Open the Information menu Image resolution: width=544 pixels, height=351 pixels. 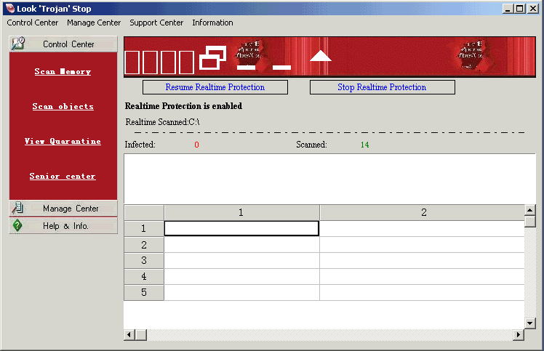pos(212,23)
